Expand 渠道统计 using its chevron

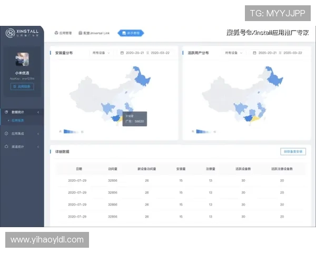coord(38,147)
